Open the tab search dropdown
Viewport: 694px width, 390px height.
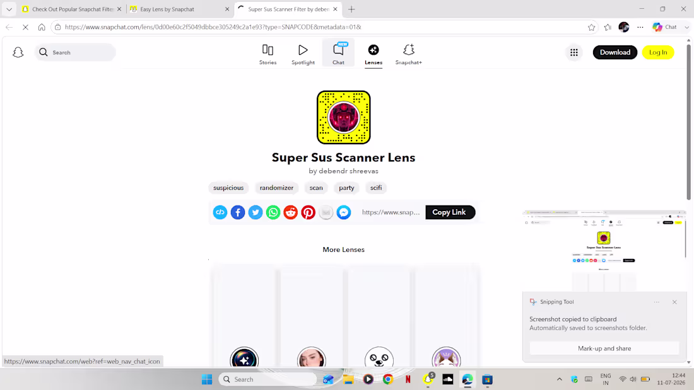9,9
